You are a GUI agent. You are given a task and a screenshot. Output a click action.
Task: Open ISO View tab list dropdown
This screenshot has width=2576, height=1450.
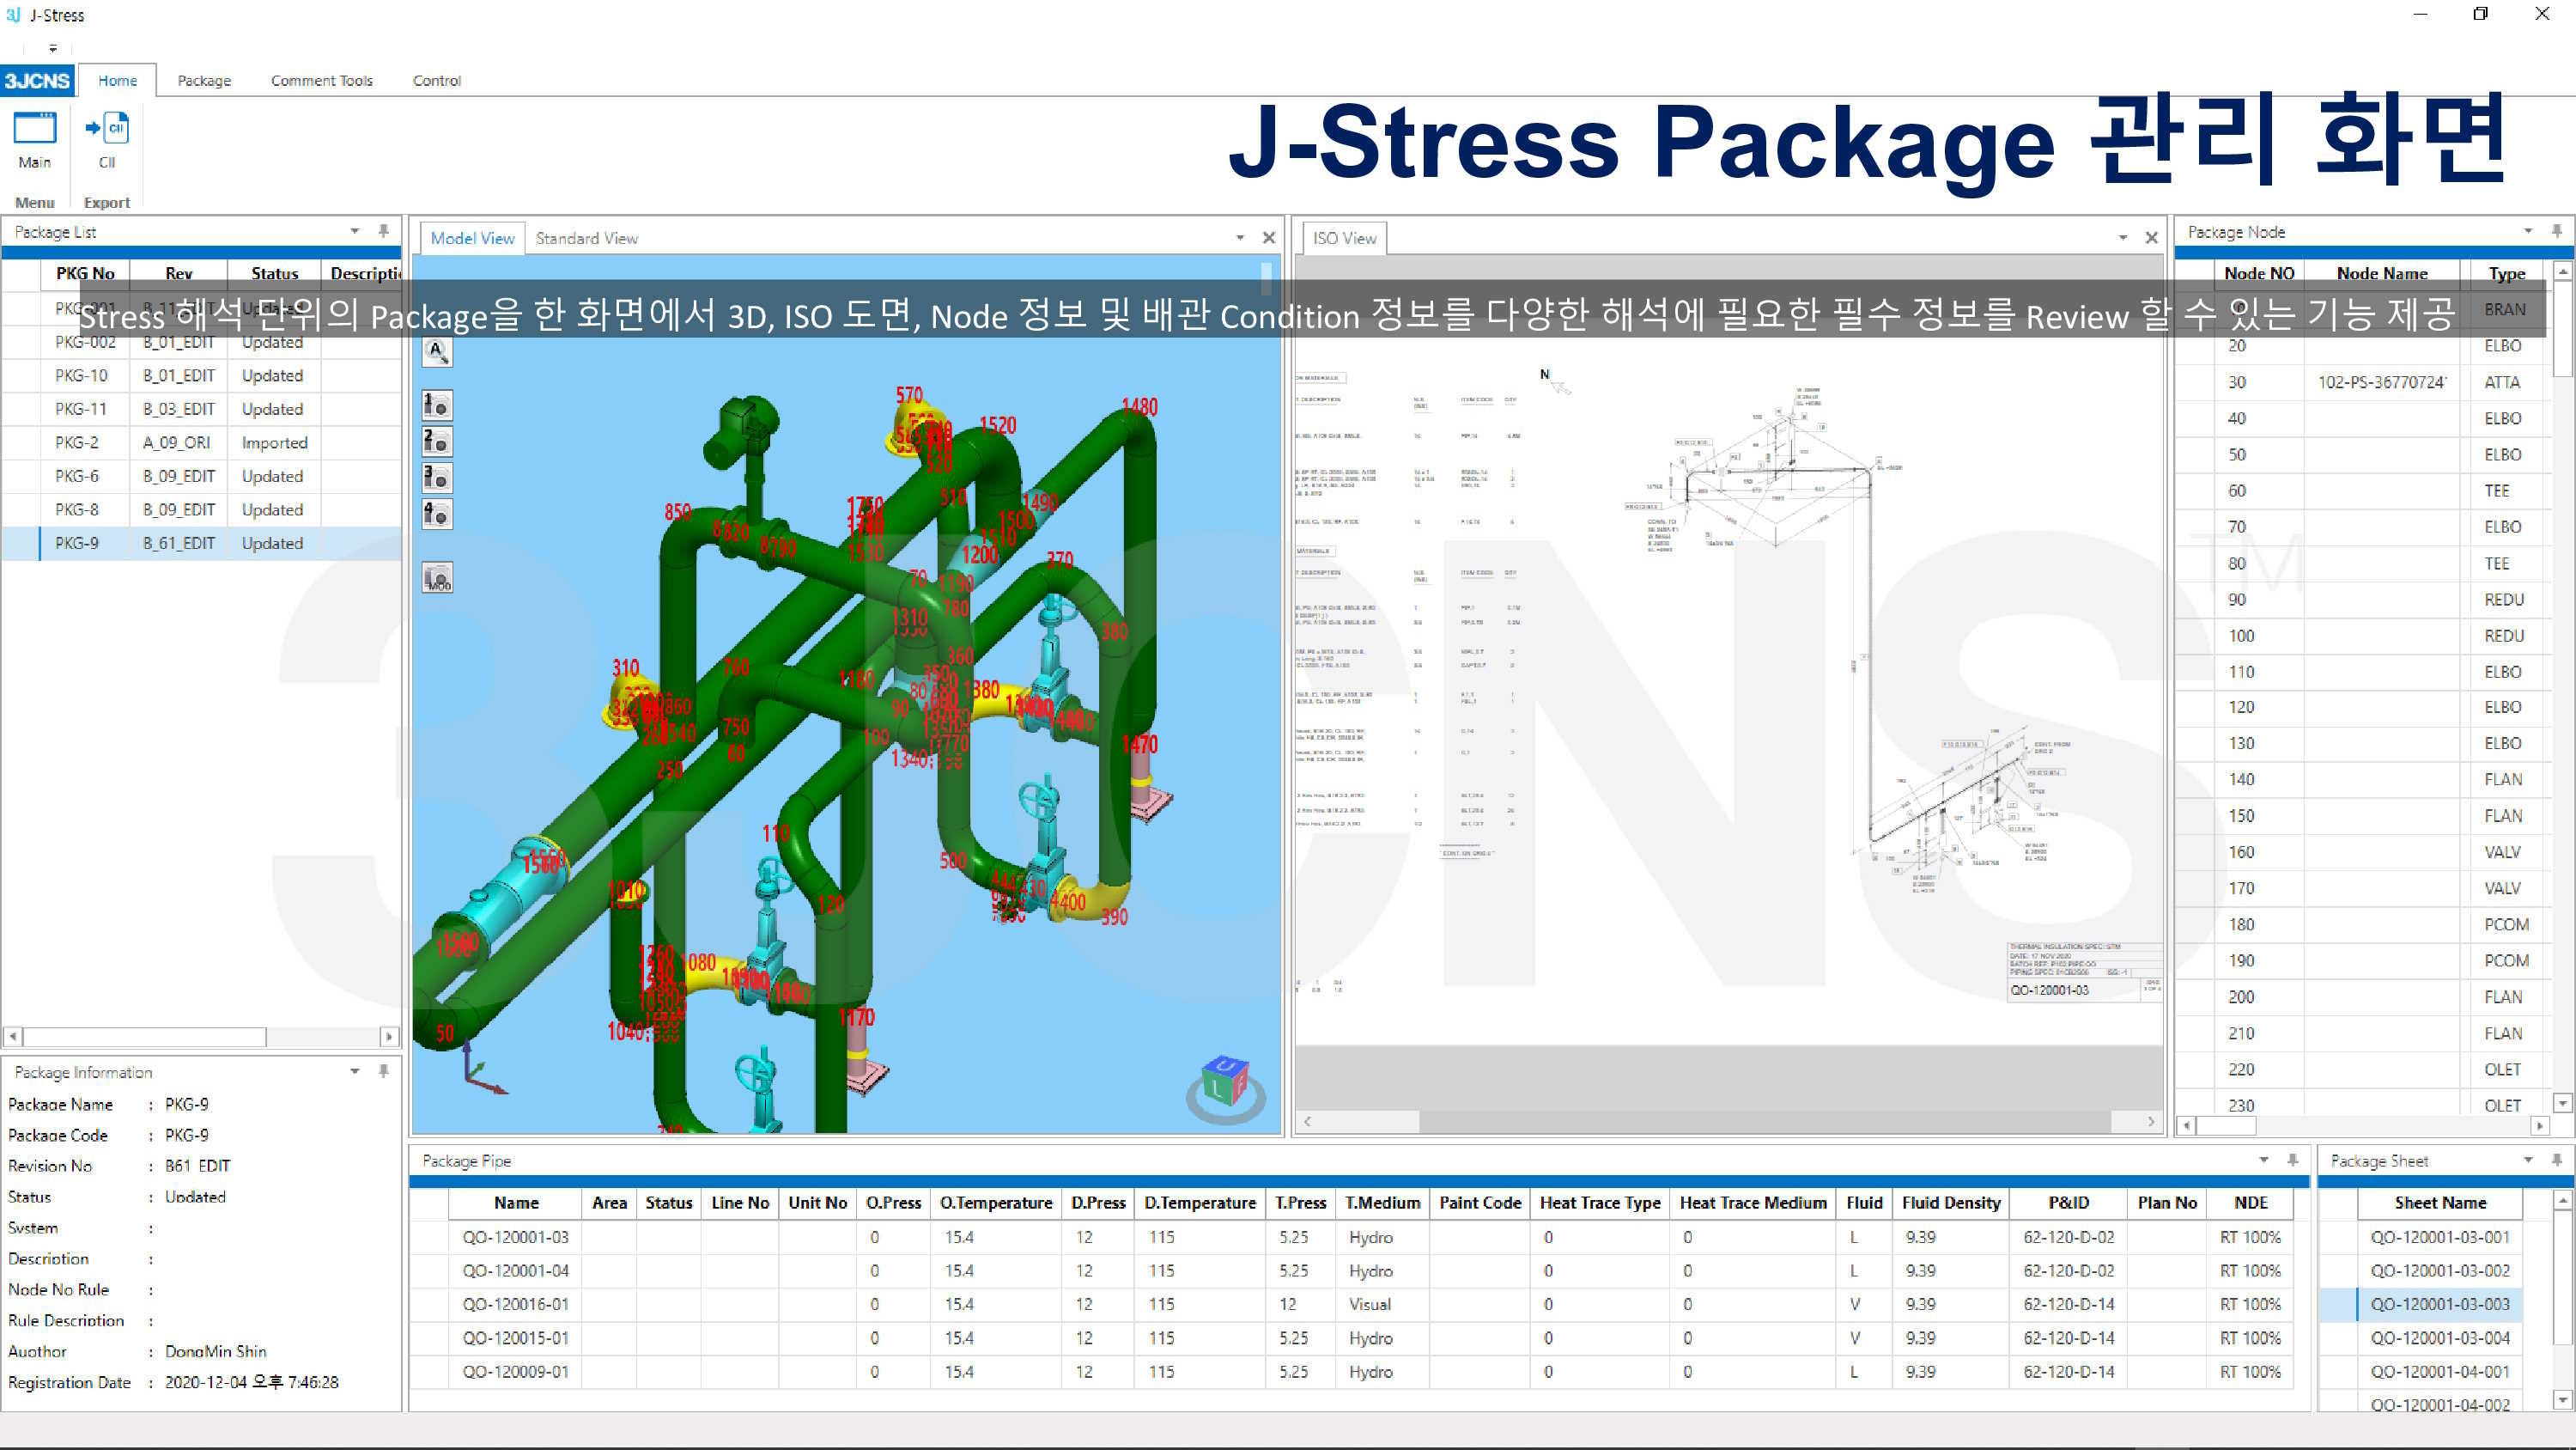[x=2122, y=237]
